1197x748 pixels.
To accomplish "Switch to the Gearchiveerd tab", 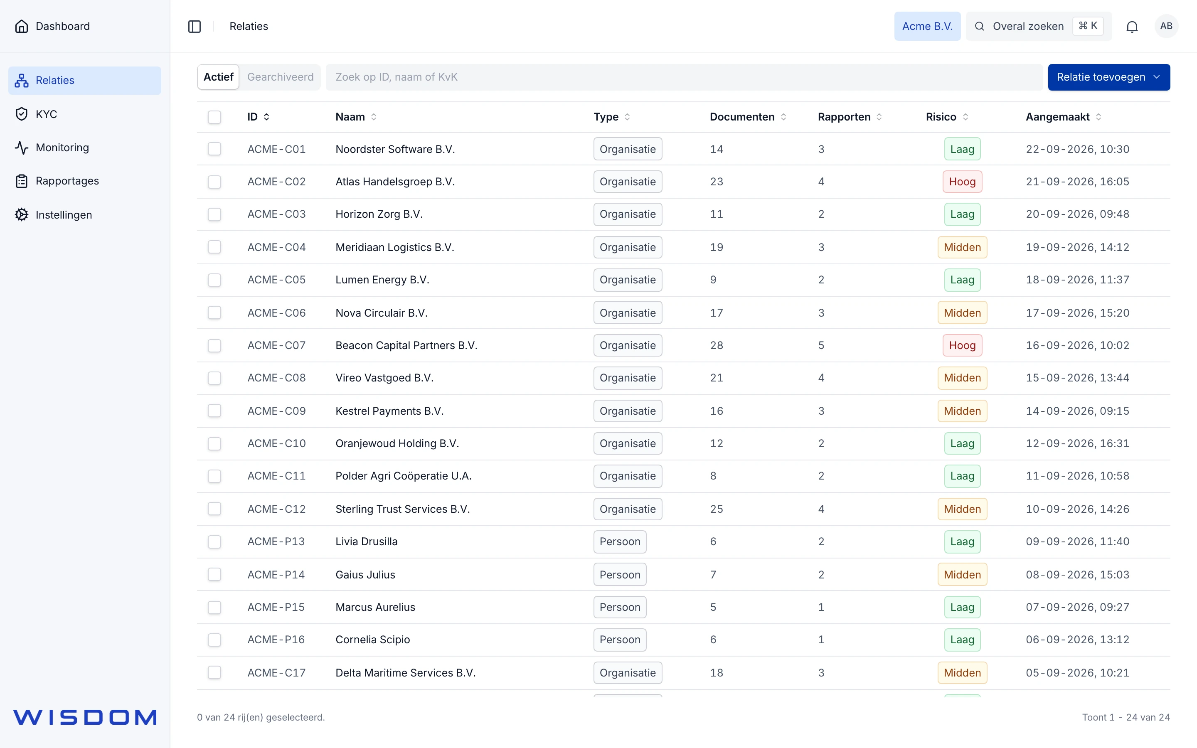I will 280,77.
